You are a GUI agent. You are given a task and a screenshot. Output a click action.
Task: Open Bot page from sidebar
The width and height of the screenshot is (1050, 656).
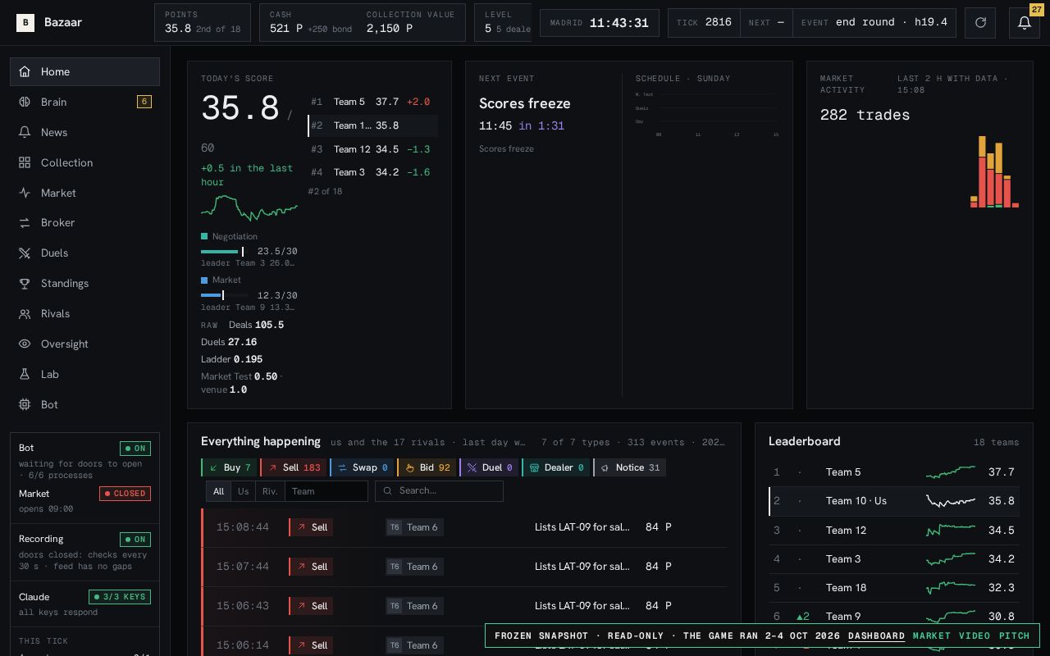pyautogui.click(x=84, y=404)
